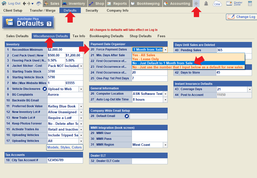This screenshot has width=257, height=178.
Task: Go to Security
Action: click(x=92, y=11)
